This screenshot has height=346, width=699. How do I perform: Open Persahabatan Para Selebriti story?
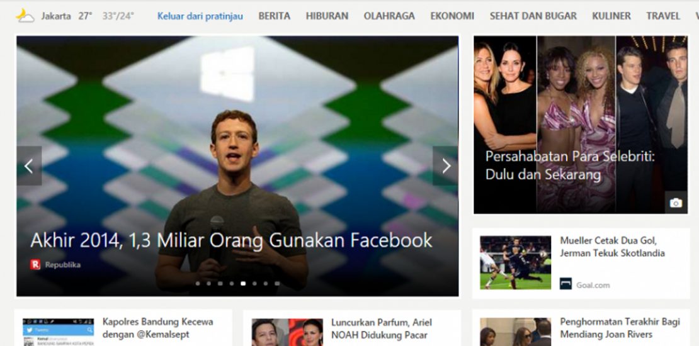click(x=570, y=165)
